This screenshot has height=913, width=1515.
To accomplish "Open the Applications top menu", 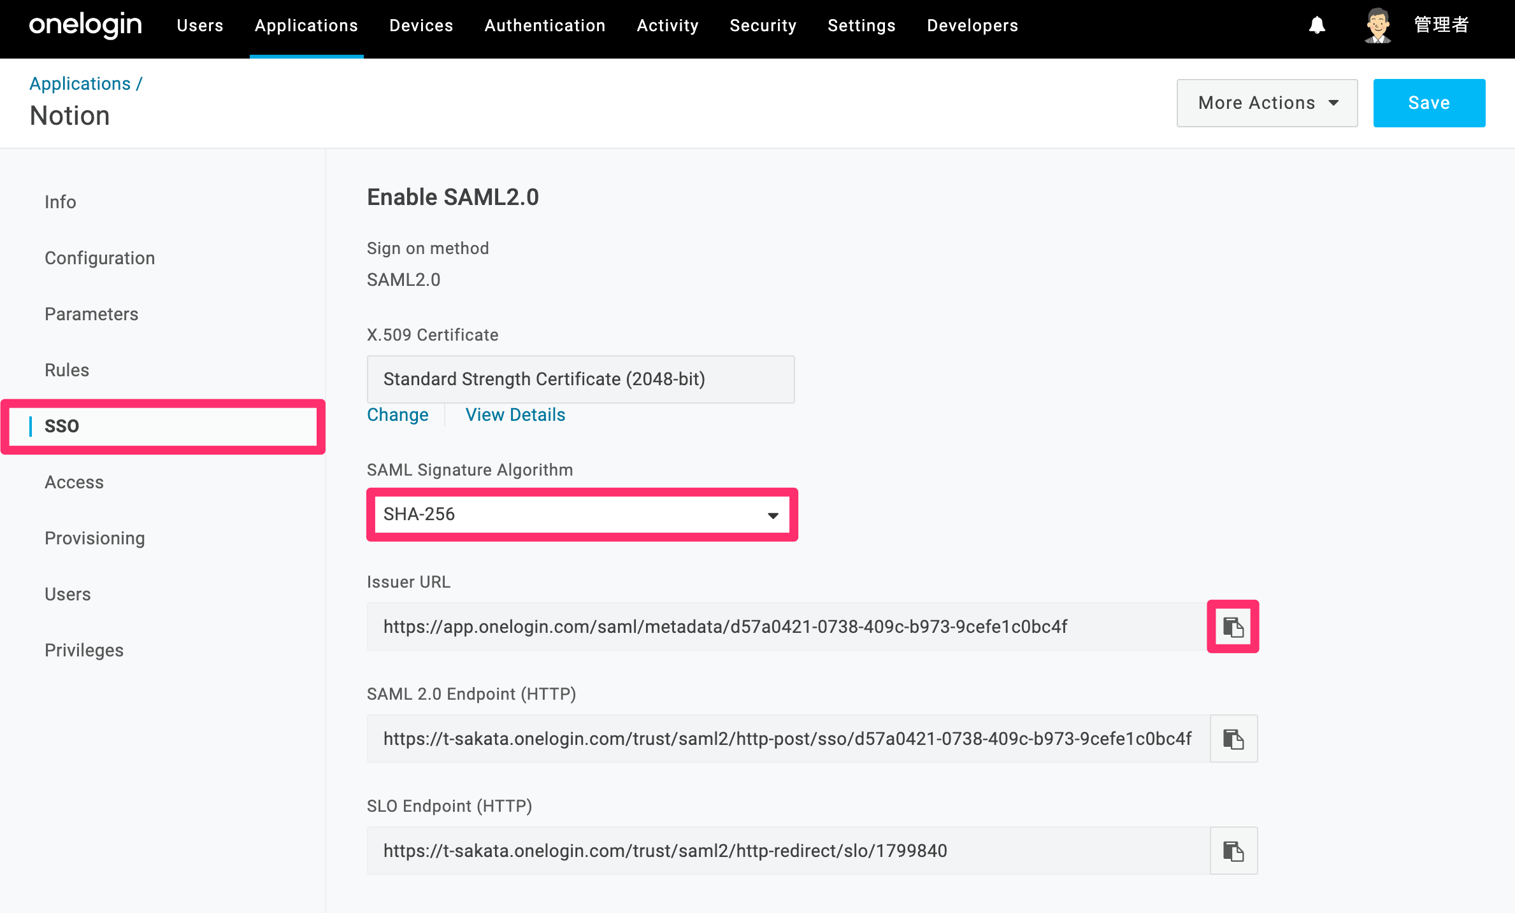I will 306,25.
